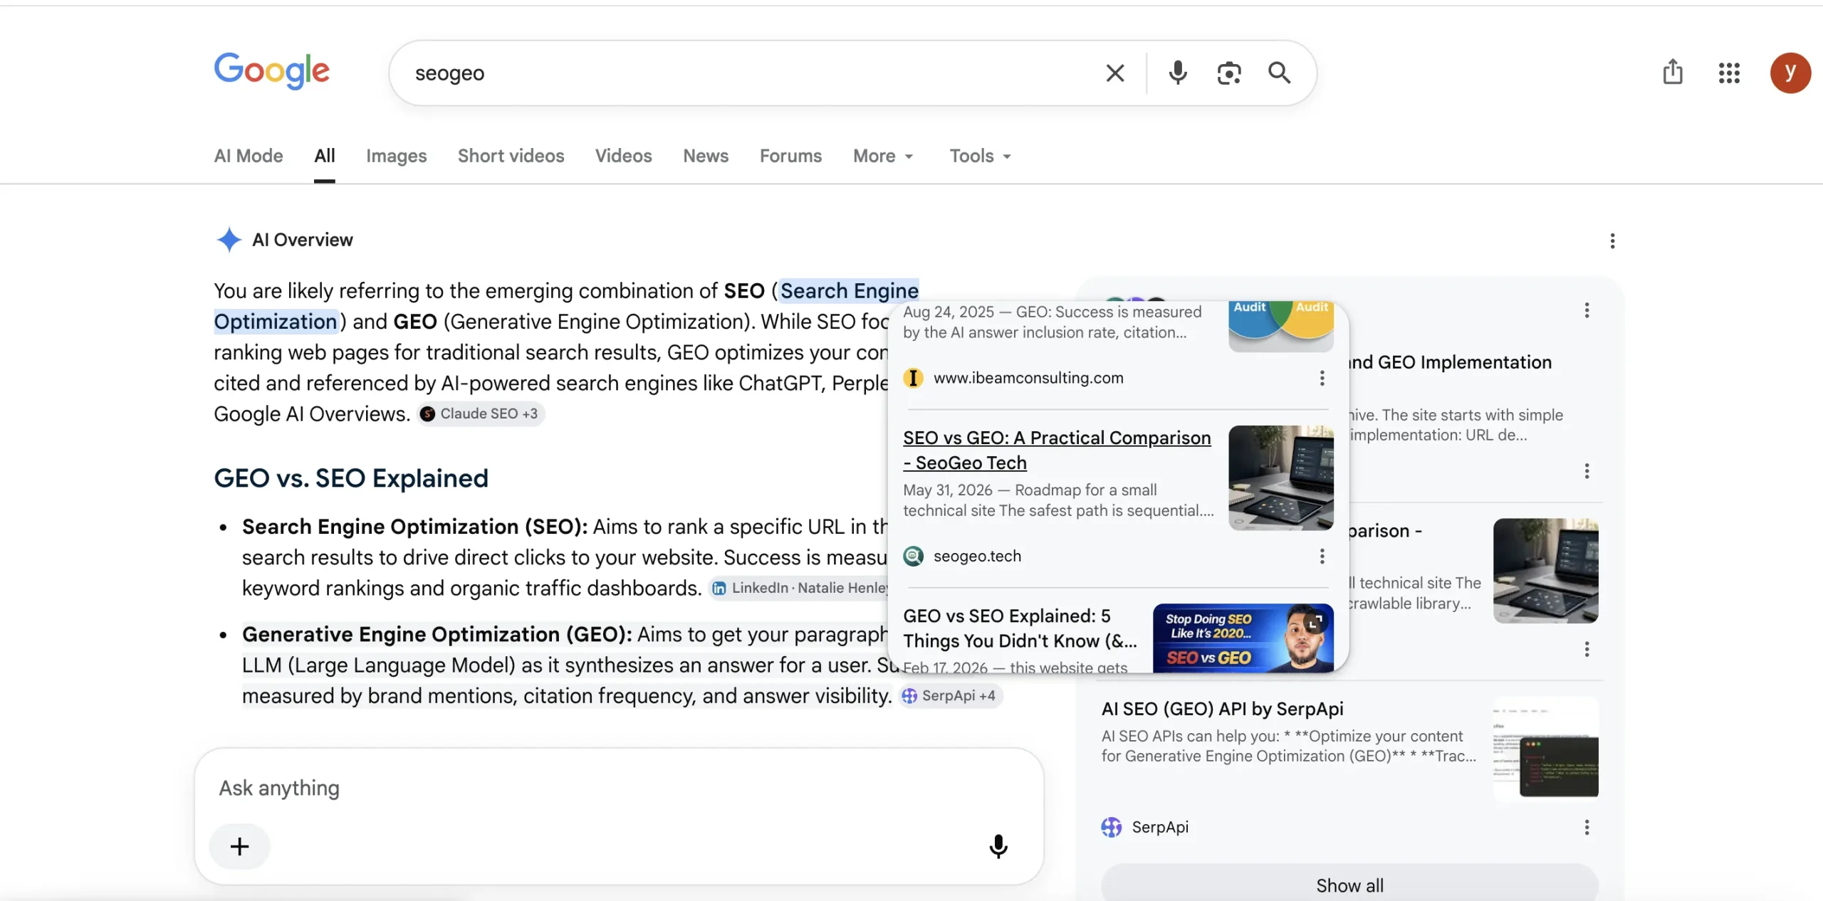Expand the Tools dropdown

pyautogui.click(x=980, y=156)
